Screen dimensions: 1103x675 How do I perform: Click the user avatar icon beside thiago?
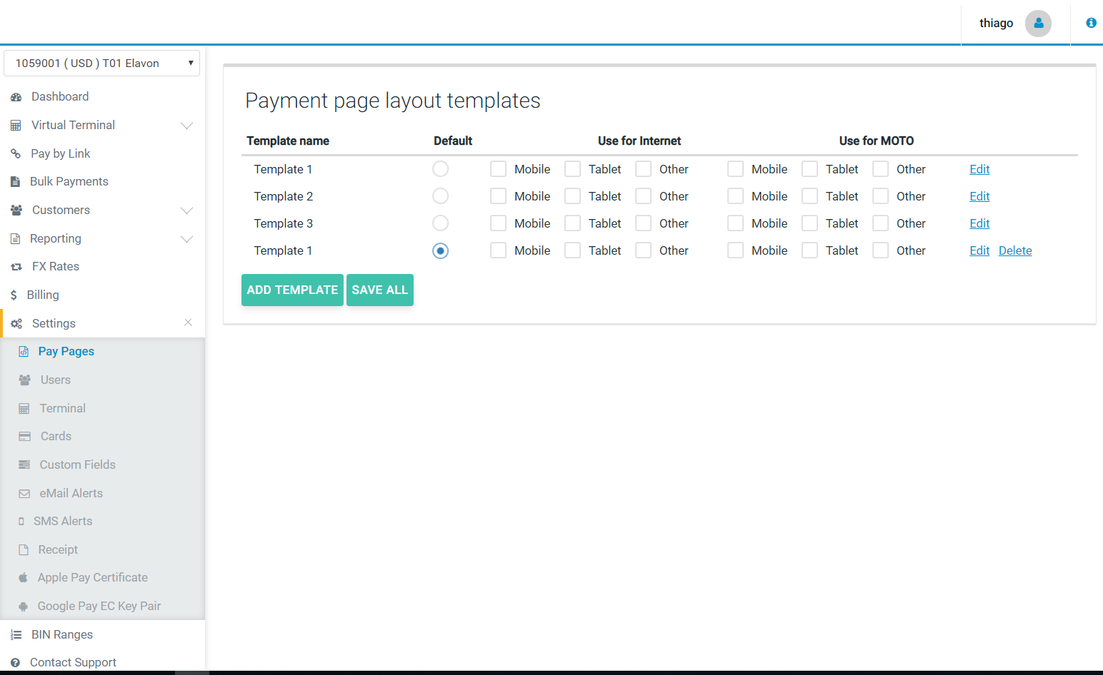1038,24
